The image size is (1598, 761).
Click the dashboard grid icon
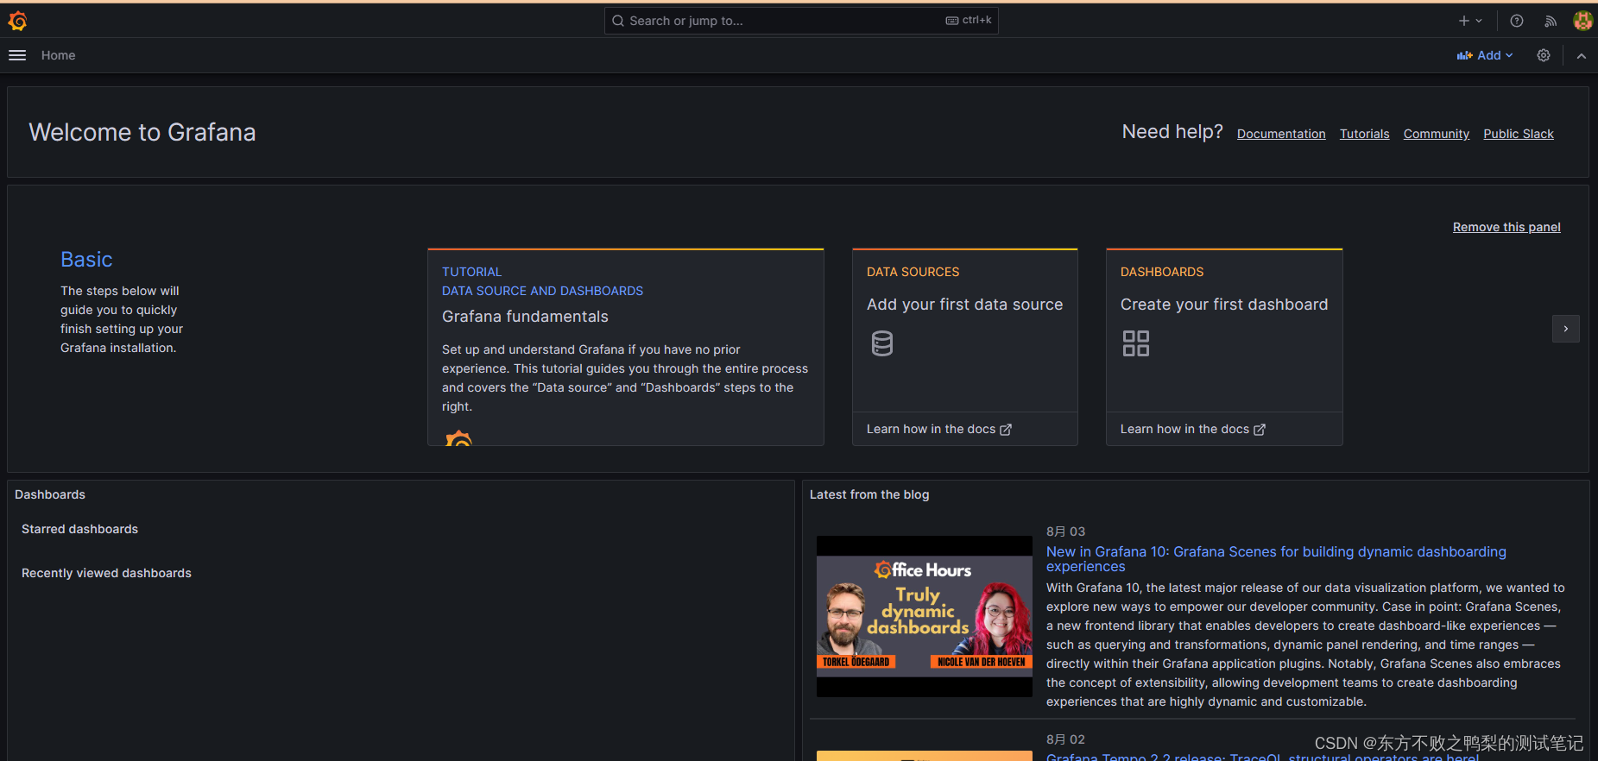(1136, 343)
